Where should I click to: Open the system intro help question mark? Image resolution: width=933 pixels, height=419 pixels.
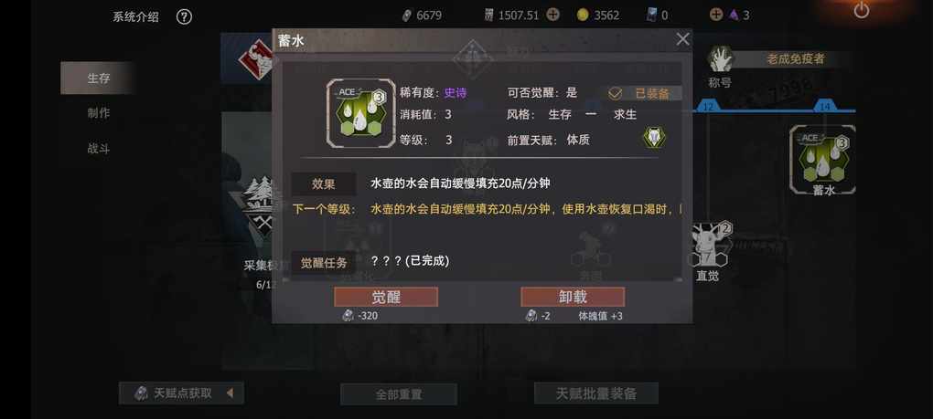[185, 17]
